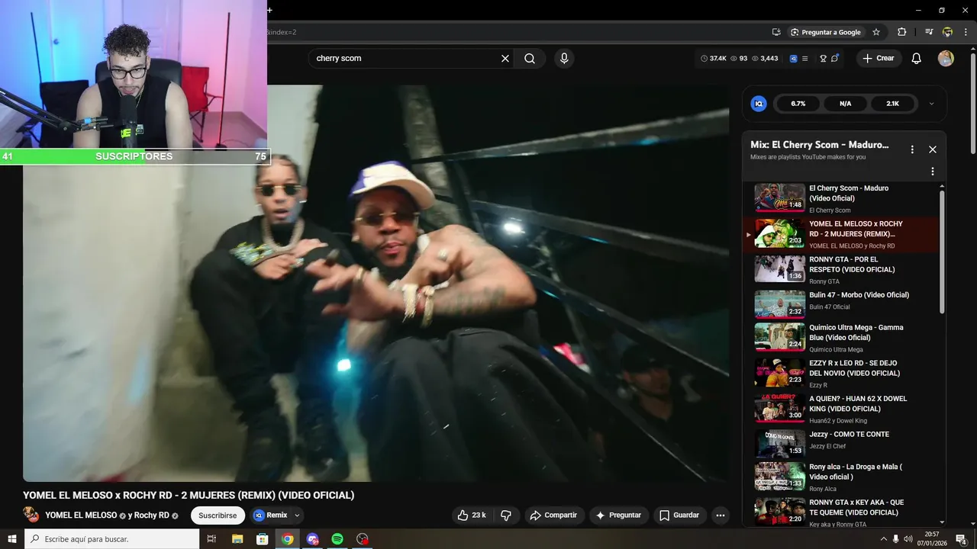The image size is (977, 549).
Task: Click the vidIQ trophy icon
Action: tap(823, 59)
